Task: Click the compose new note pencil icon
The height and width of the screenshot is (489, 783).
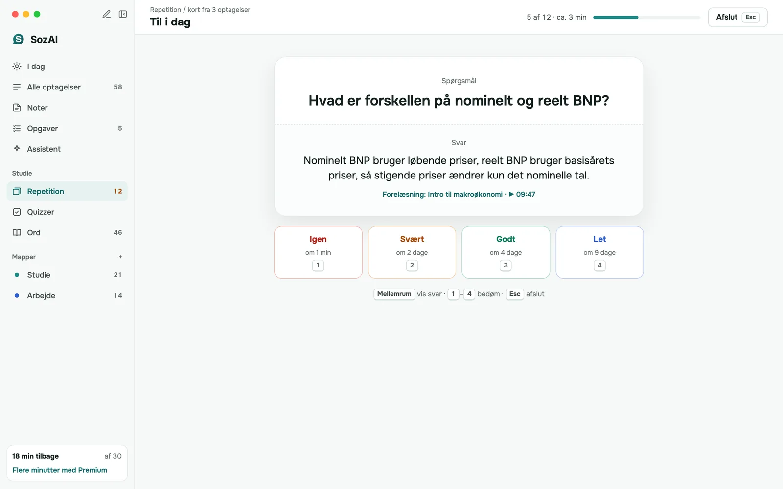Action: (106, 14)
